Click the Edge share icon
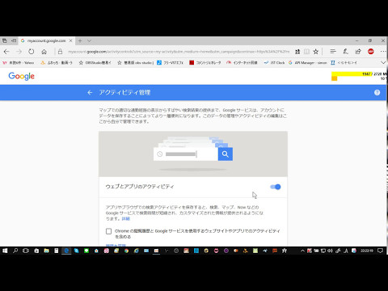388x291 pixels. click(x=358, y=52)
